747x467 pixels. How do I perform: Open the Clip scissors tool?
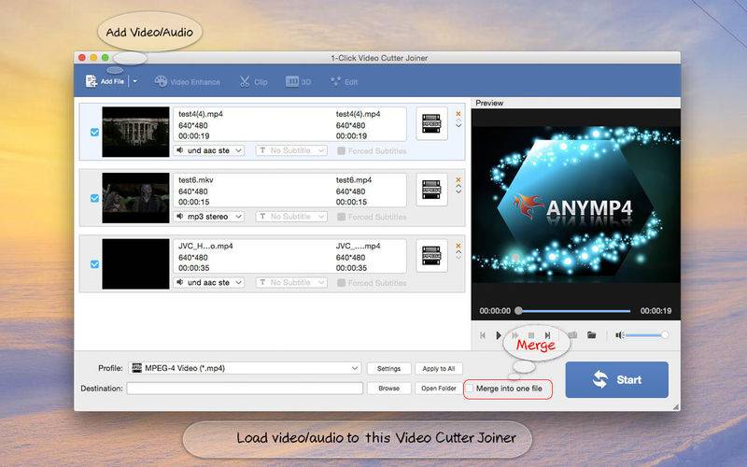(253, 82)
